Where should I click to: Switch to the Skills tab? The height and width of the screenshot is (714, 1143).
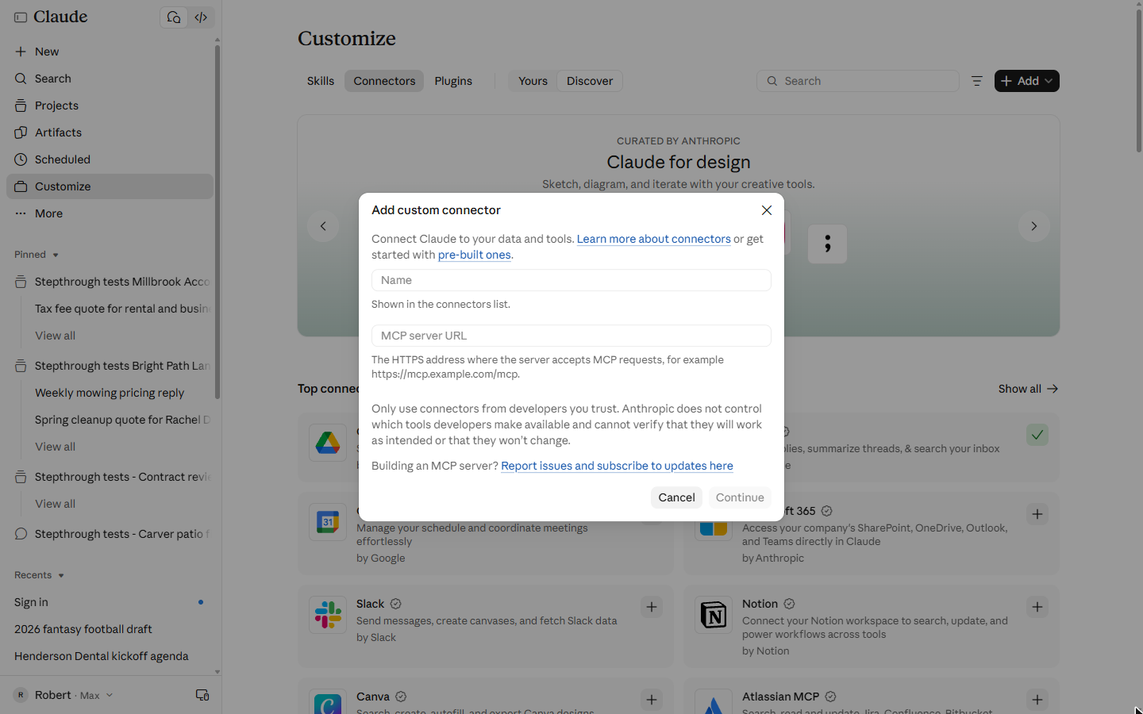coord(321,81)
